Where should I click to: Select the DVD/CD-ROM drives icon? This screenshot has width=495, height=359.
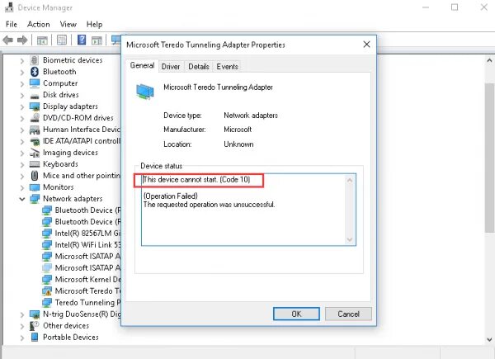[35, 118]
